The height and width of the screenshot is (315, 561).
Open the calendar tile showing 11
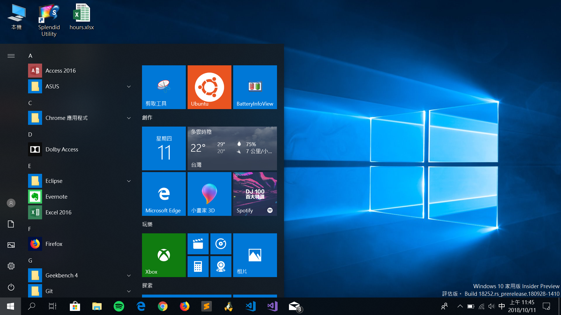click(x=164, y=148)
